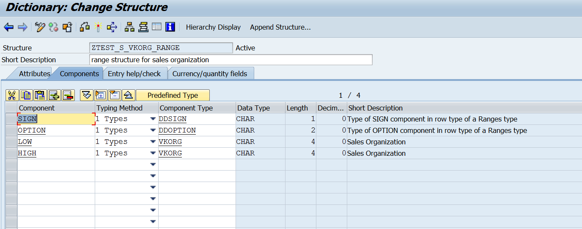Click the blue information icon
This screenshot has width=582, height=229.
click(x=170, y=27)
